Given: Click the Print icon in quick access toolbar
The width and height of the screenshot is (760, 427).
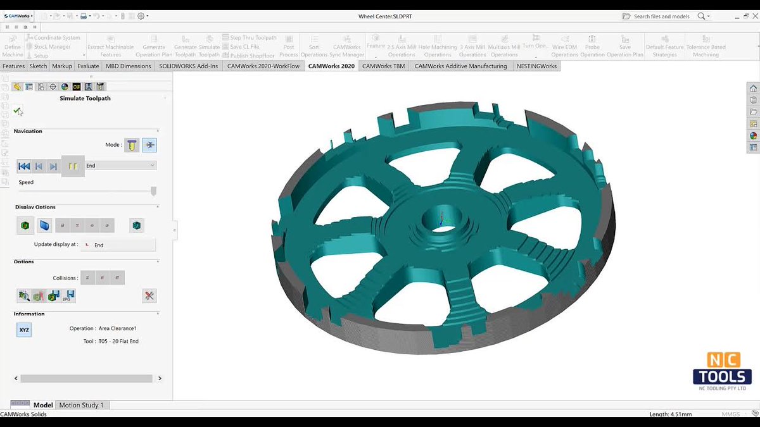Looking at the screenshot, I should click(84, 16).
